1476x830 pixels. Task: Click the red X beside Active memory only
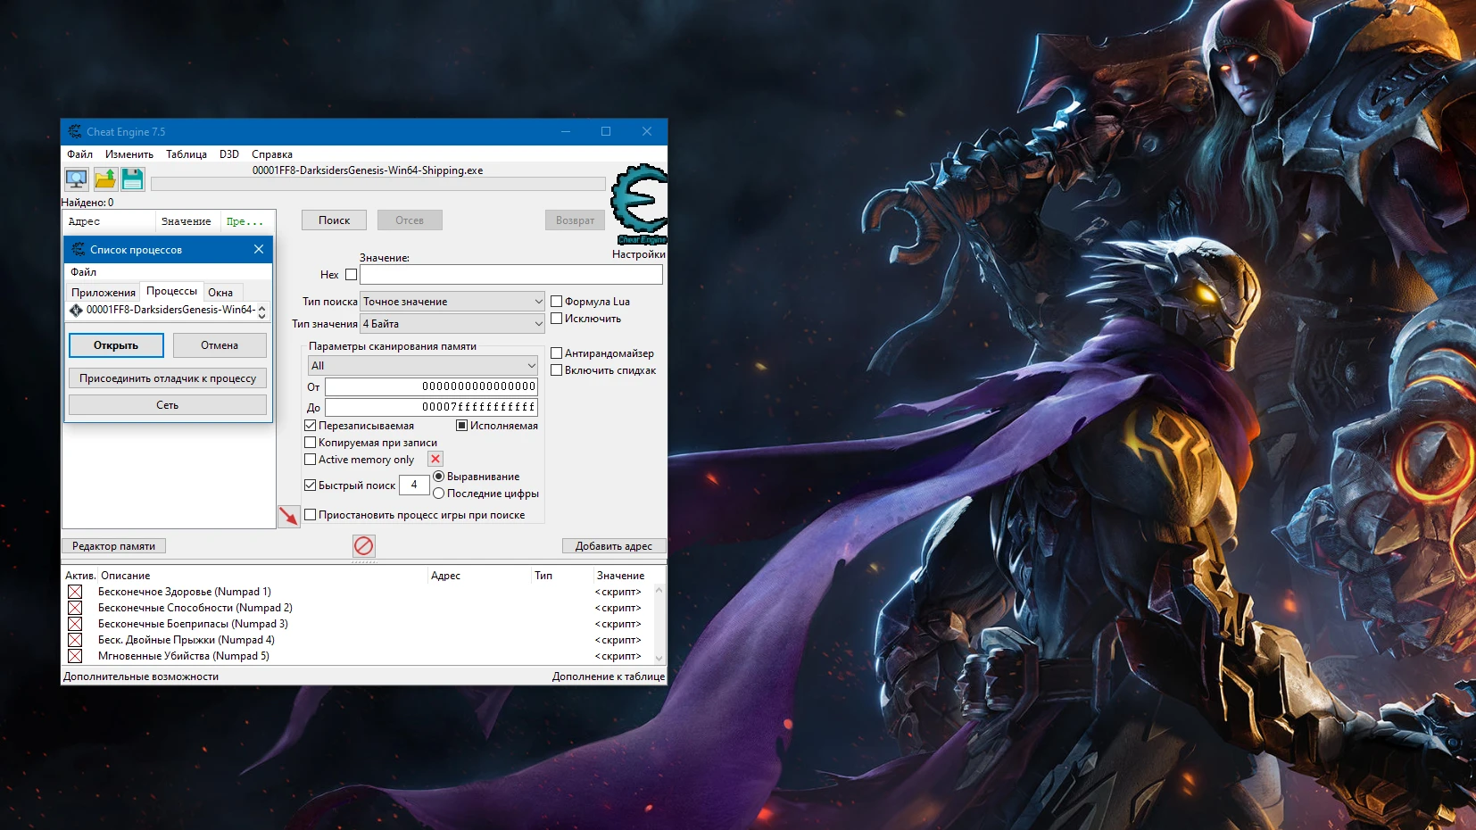point(435,459)
